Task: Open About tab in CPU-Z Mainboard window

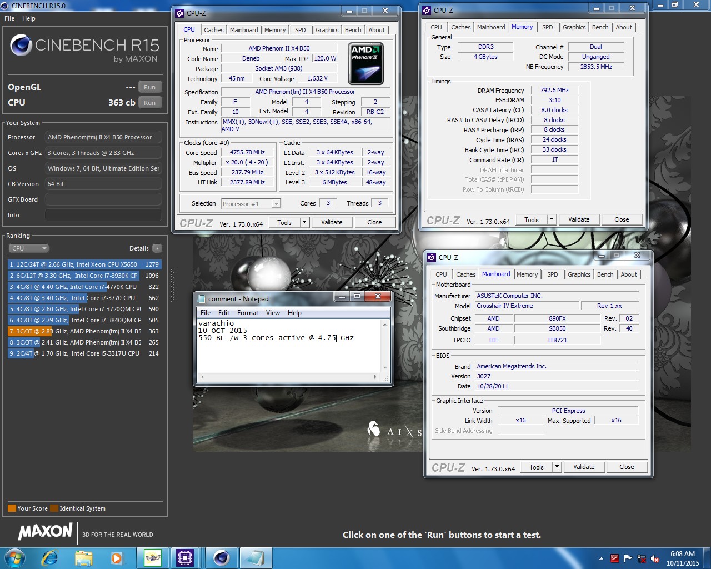Action: 629,274
